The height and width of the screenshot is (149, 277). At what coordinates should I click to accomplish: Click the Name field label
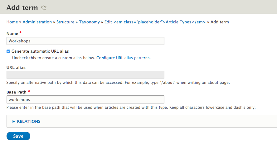12,33
